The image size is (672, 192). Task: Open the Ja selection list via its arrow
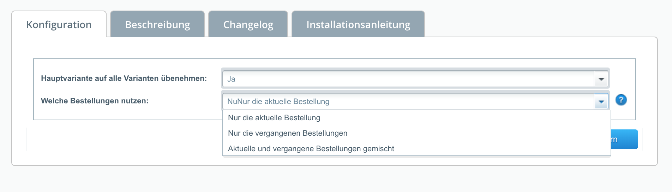tap(601, 79)
